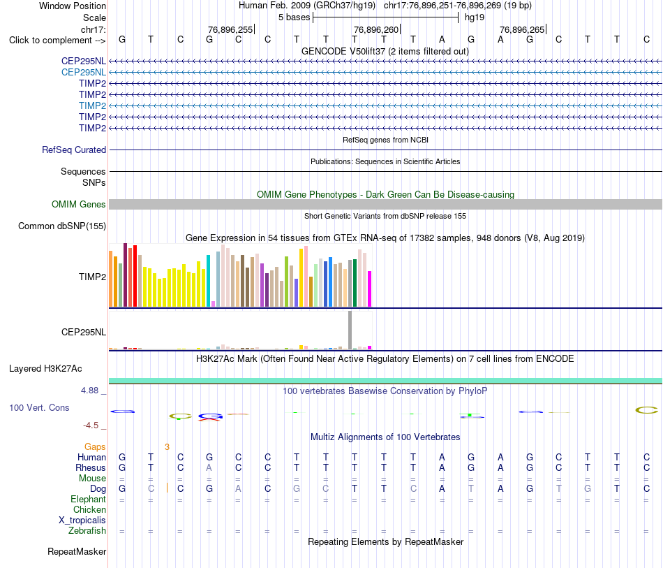Image resolution: width=663 pixels, height=568 pixels.
Task: Click the black TIMP2 GTEx expression label
Action: point(92,277)
